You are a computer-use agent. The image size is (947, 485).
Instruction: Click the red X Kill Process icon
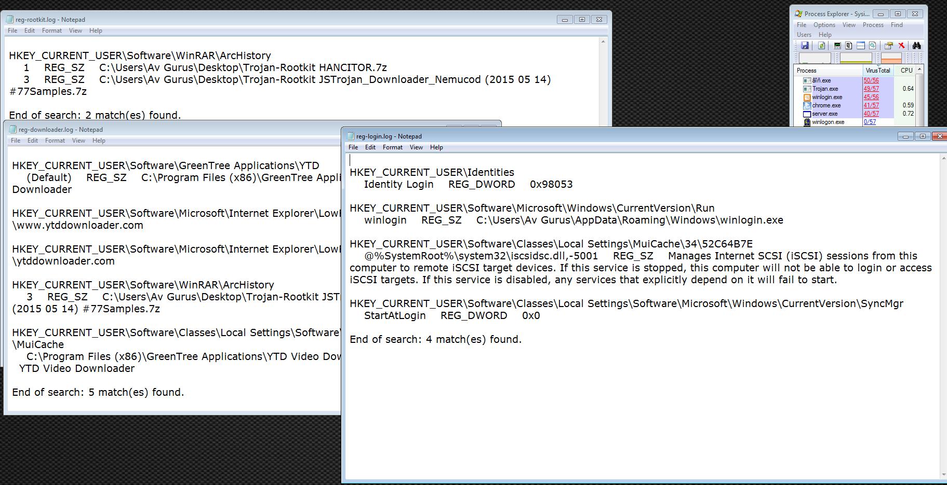[901, 46]
